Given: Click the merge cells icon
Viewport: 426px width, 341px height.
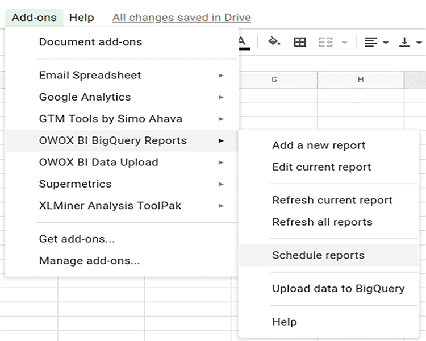Looking at the screenshot, I should click(x=325, y=42).
